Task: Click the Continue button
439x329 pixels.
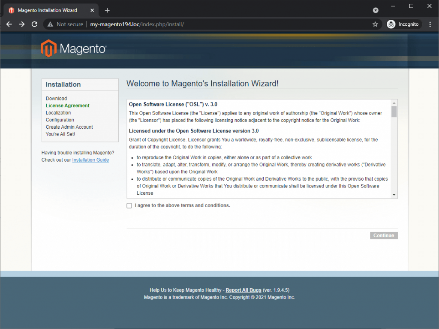Action: (383, 235)
